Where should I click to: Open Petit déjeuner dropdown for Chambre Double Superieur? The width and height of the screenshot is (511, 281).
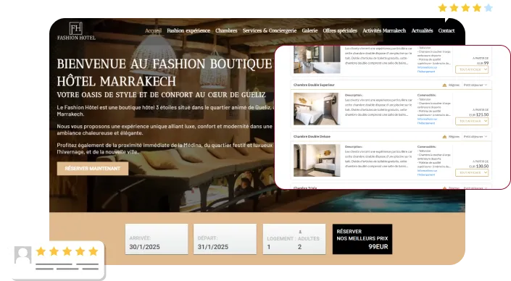(475, 85)
